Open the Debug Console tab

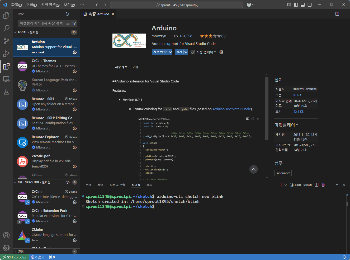click(117, 185)
